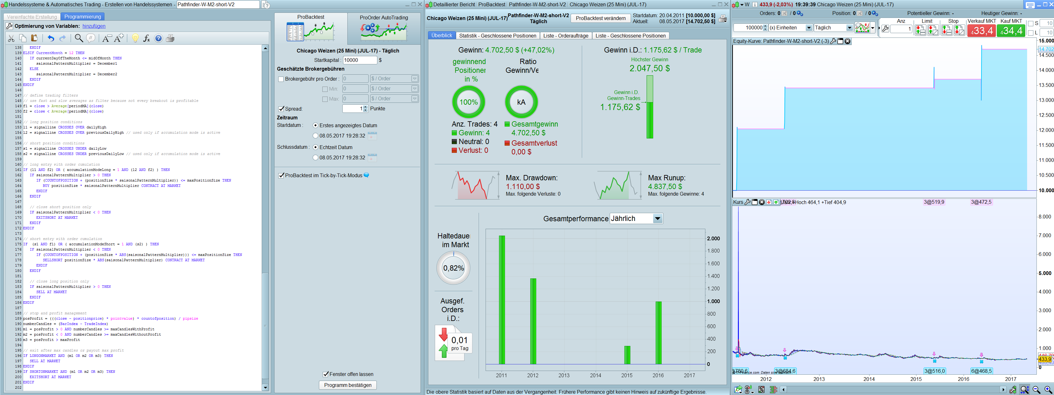Enable the Brokergebühr pro Order checkbox
Image resolution: width=1054 pixels, height=395 pixels.
tap(281, 79)
